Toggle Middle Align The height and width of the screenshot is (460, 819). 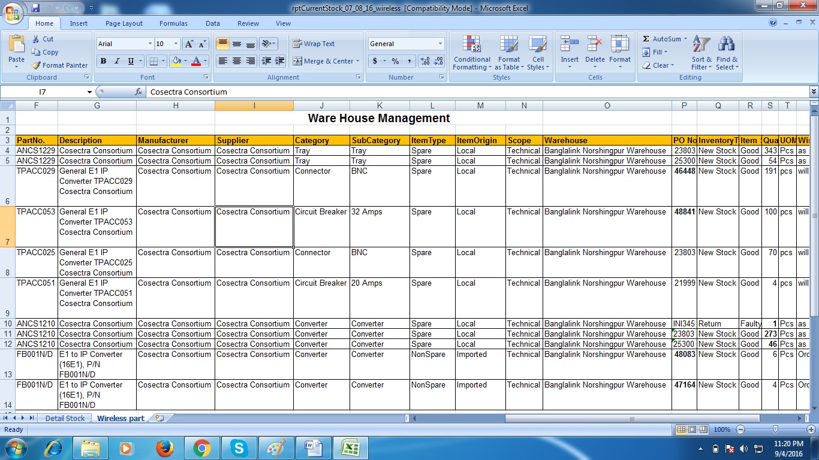point(237,44)
